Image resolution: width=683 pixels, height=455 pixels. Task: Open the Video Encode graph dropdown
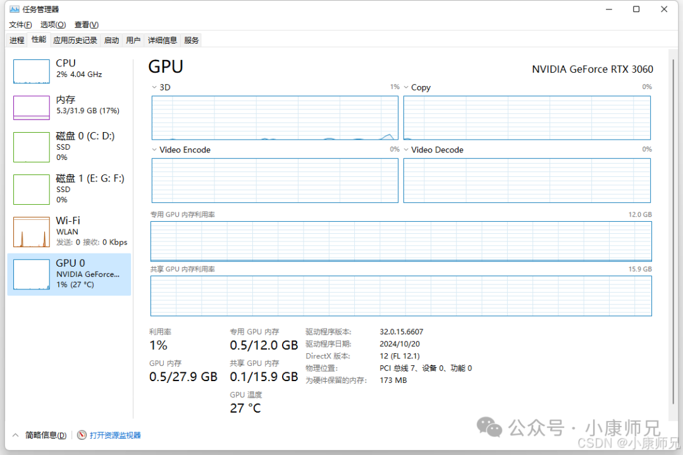pos(155,150)
